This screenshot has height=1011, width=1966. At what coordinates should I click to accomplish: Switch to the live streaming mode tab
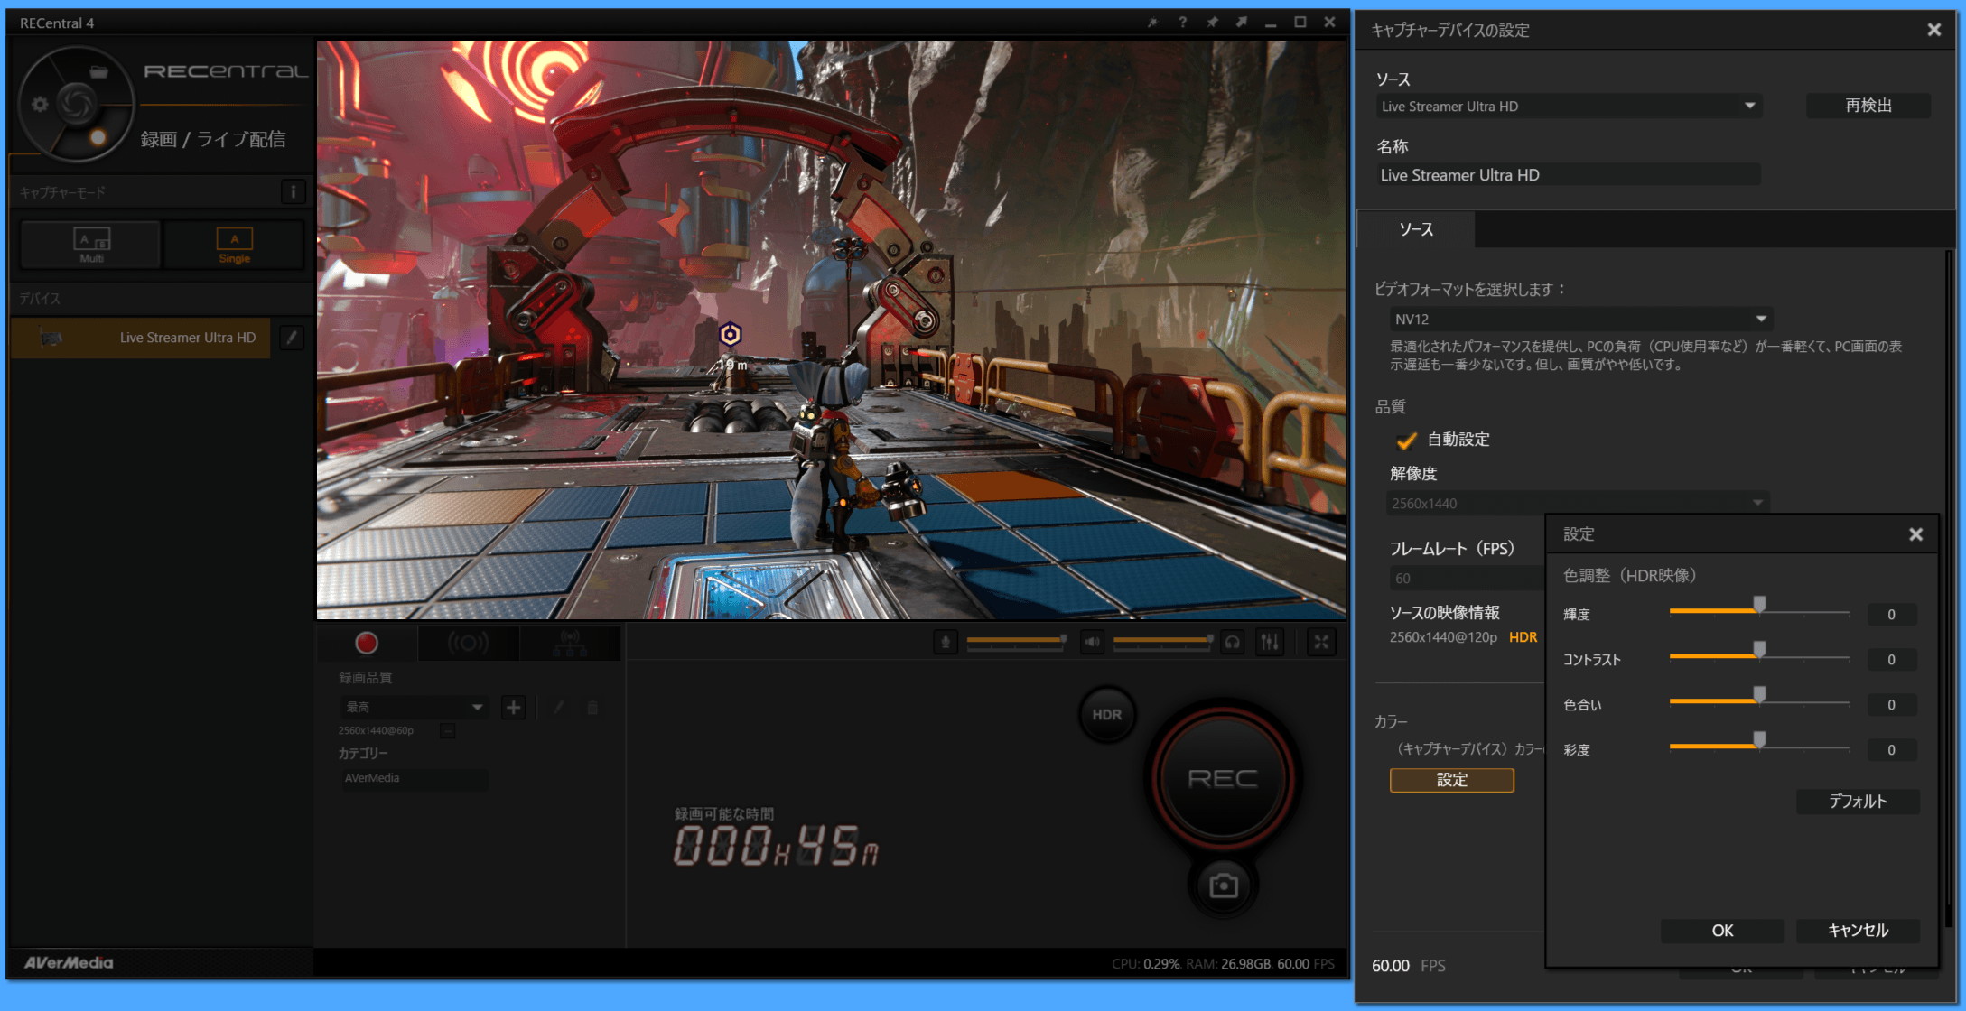point(468,643)
